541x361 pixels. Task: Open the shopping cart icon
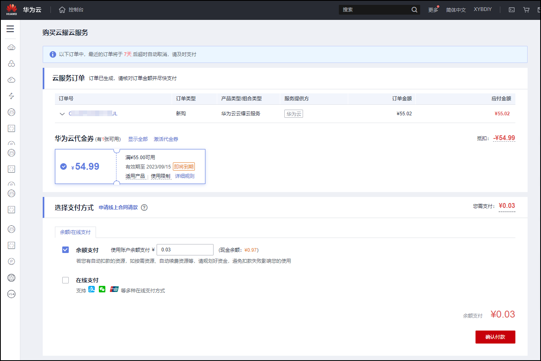526,10
